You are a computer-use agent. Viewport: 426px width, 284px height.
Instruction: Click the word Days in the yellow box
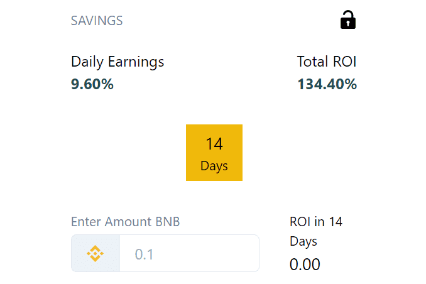(214, 167)
